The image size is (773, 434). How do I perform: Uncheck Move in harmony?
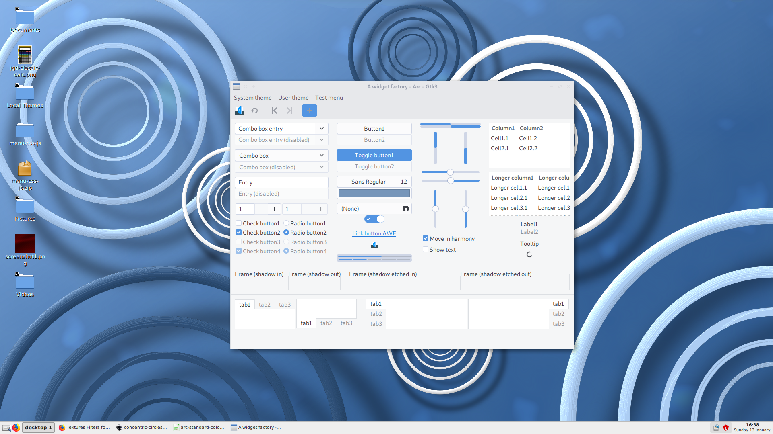coord(449,239)
